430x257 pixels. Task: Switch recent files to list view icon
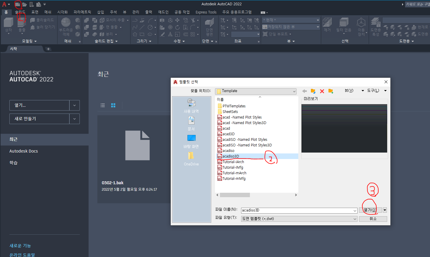(x=103, y=105)
